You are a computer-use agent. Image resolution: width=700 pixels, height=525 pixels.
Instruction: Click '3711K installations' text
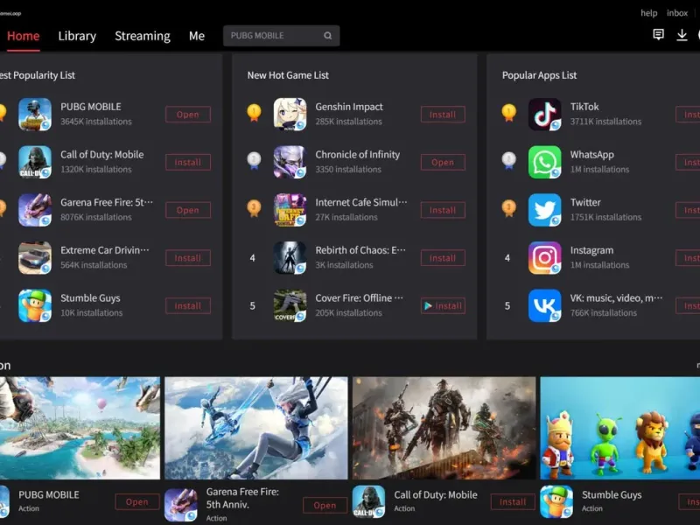605,122
